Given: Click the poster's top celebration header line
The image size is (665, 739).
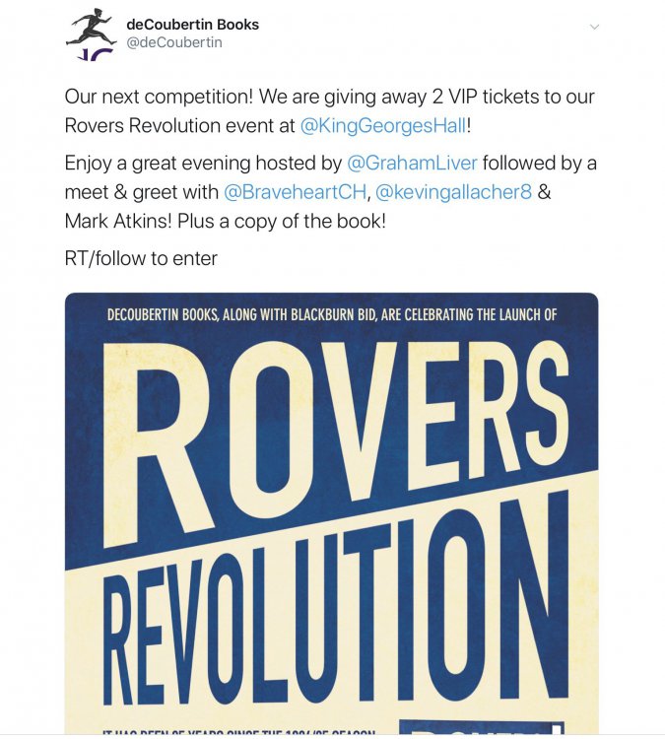Looking at the screenshot, I should click(332, 315).
